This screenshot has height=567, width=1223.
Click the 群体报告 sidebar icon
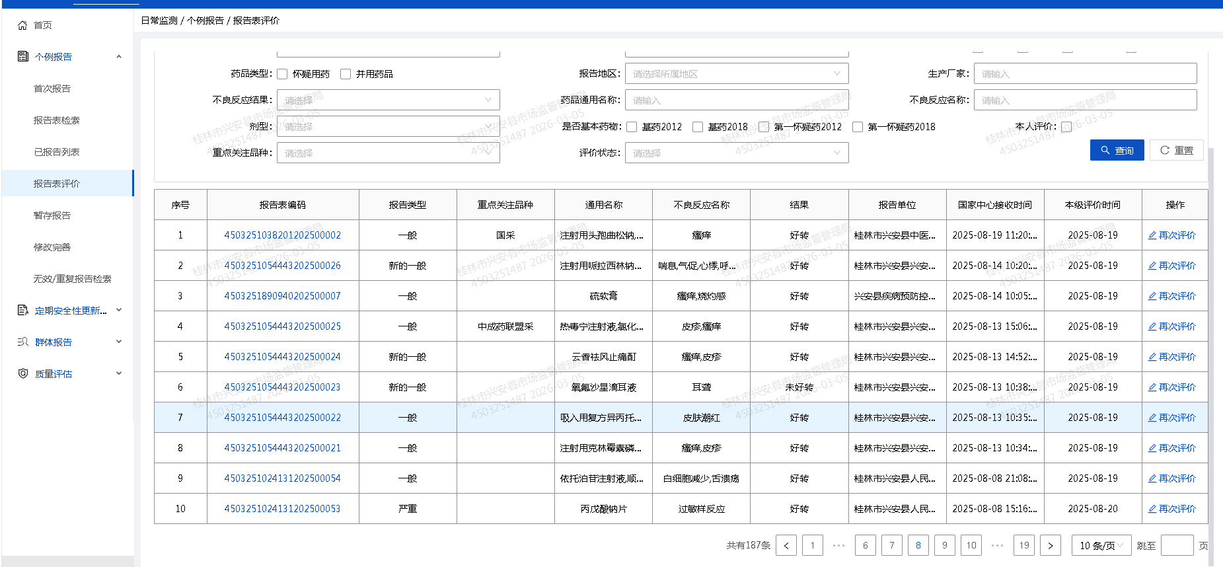click(23, 342)
